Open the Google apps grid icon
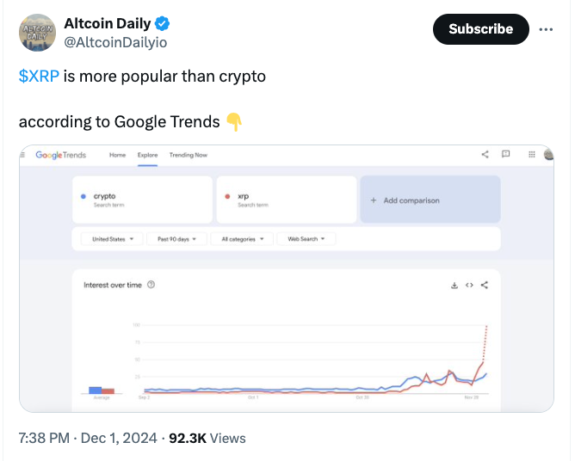The width and height of the screenshot is (575, 461). [x=532, y=155]
